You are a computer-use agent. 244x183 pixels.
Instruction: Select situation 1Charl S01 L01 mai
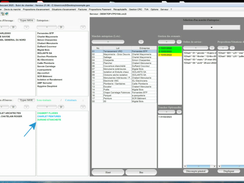pyautogui.click(x=231, y=53)
